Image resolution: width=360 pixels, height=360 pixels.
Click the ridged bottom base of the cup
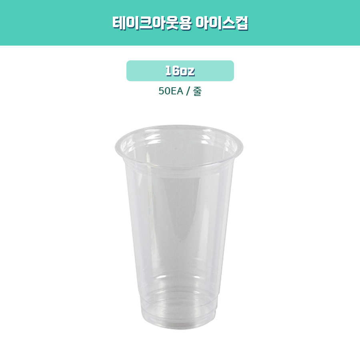point(179,312)
